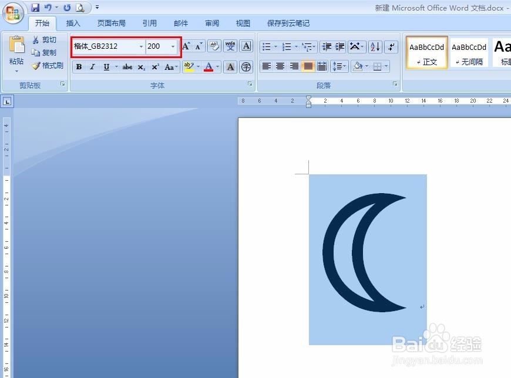
Task: Click into the font name box 楷体_GB2312
Action: [x=106, y=46]
